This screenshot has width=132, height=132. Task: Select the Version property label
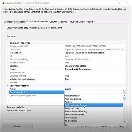[13, 82]
